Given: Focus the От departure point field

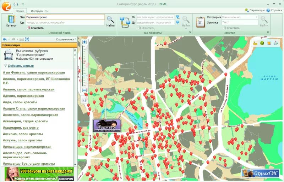Looking at the screenshot, I should coord(155,17).
